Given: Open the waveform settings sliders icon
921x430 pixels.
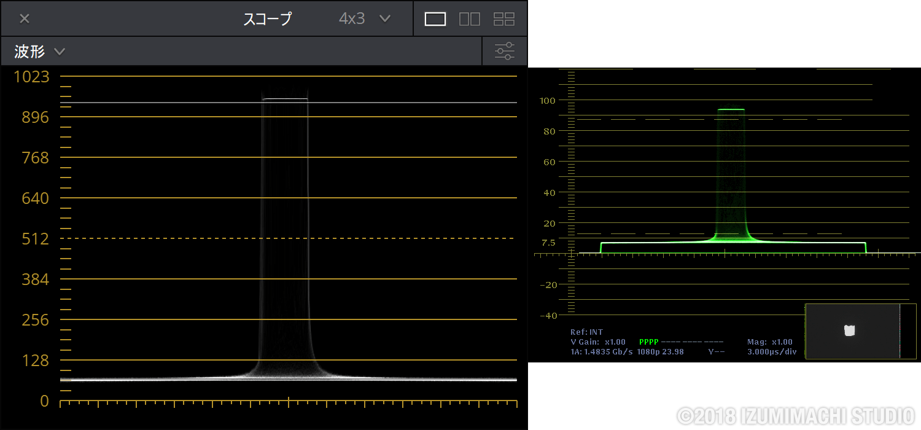Looking at the screenshot, I should 505,51.
